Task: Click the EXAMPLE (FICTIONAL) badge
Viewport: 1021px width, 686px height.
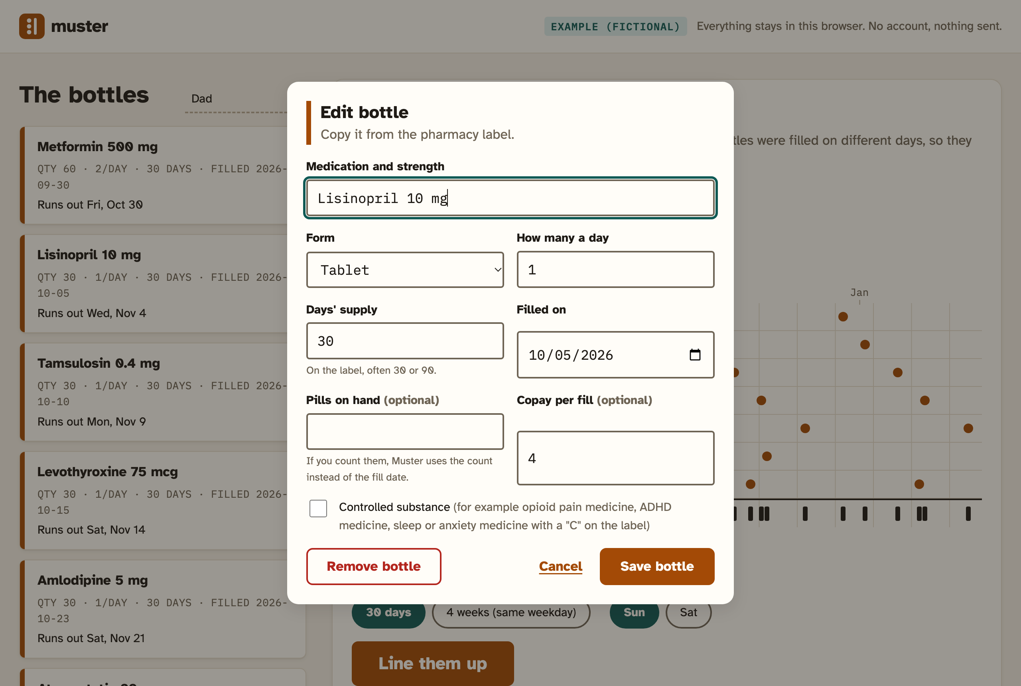Action: click(615, 27)
